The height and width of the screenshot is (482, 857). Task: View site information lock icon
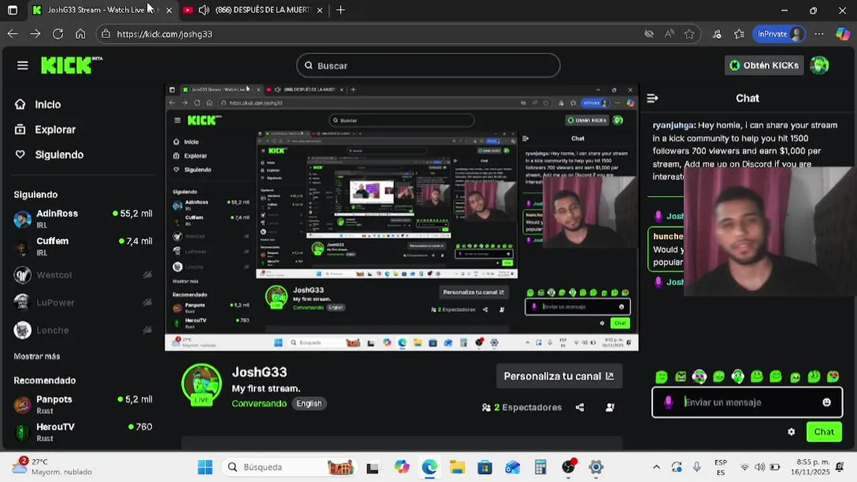[x=105, y=33]
